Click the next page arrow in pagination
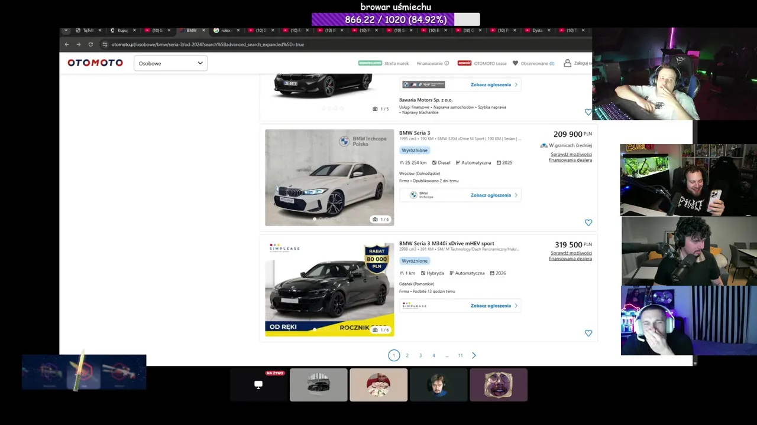Viewport: 757px width, 425px height. pos(474,355)
